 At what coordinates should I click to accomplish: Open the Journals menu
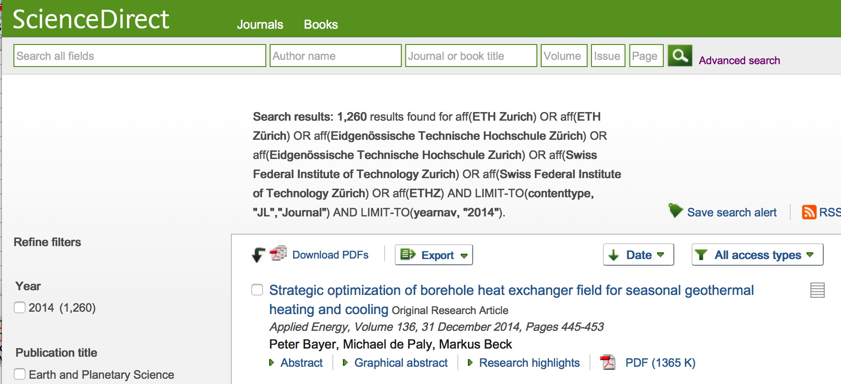[260, 24]
